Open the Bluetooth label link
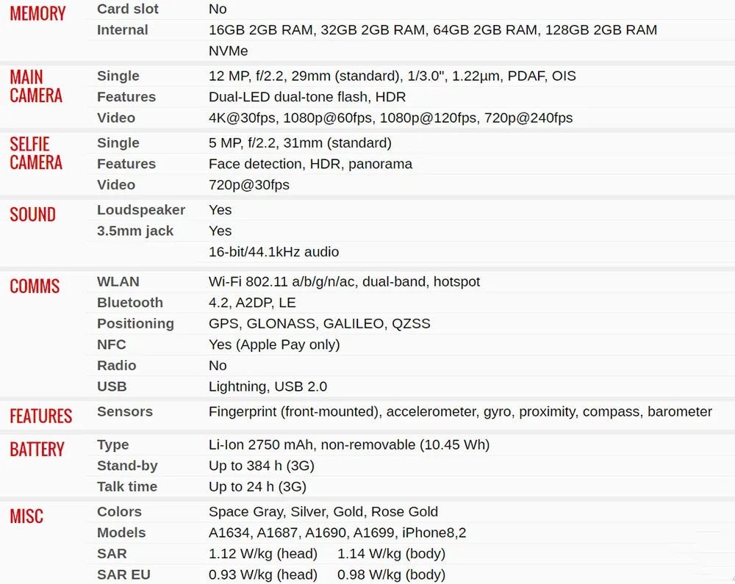The width and height of the screenshot is (735, 584). 130,303
